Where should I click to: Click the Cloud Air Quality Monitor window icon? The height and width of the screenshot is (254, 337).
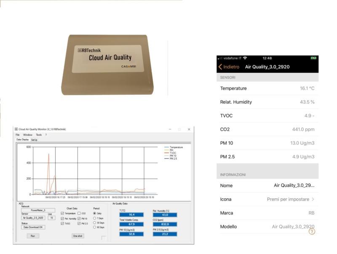tap(16, 129)
